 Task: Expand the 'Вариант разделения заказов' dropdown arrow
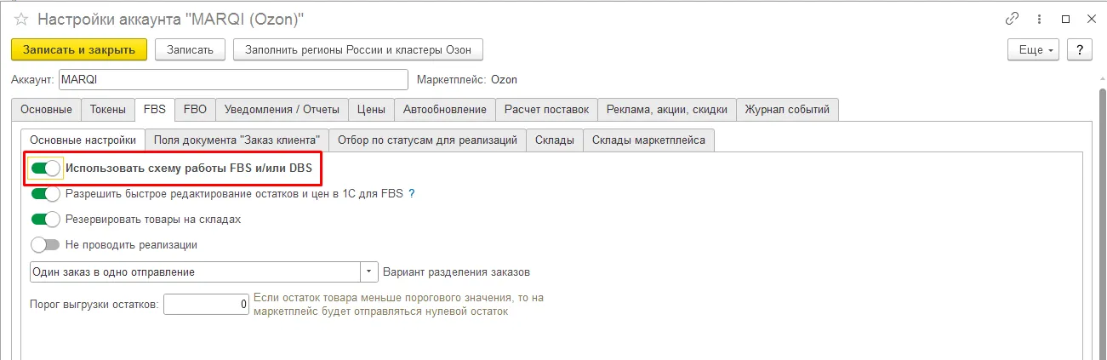pyautogui.click(x=369, y=272)
